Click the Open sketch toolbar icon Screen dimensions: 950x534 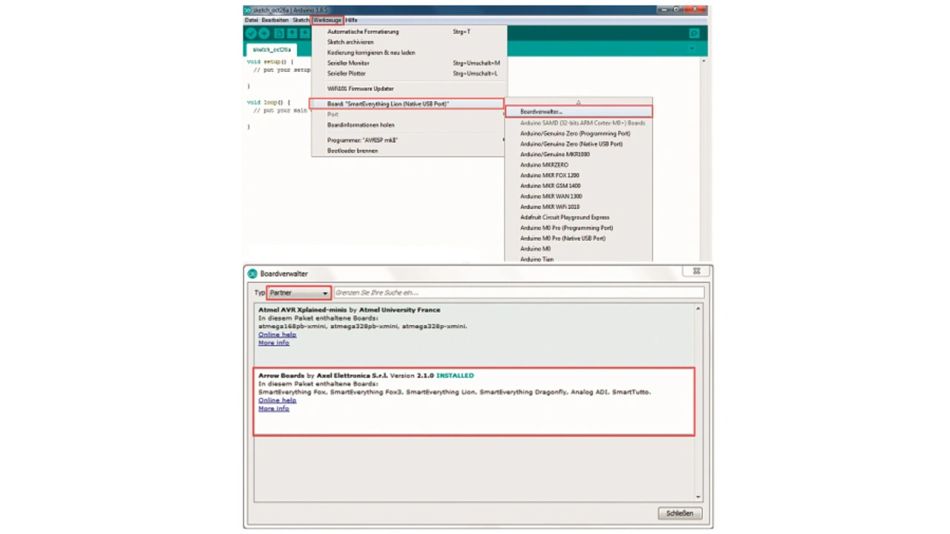[x=292, y=33]
